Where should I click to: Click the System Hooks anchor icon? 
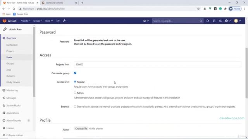(x=4, y=105)
